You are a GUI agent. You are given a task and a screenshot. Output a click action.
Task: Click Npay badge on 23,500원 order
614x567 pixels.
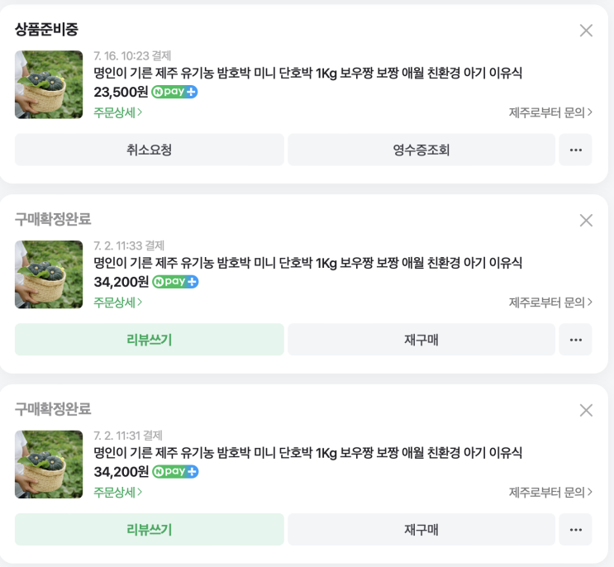[175, 92]
